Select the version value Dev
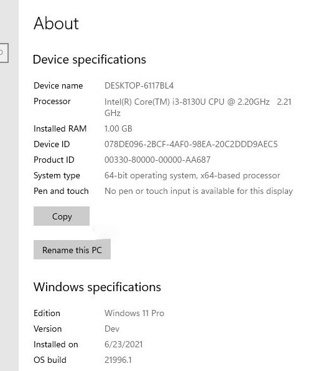Viewport: 316px width, 371px height. click(112, 329)
